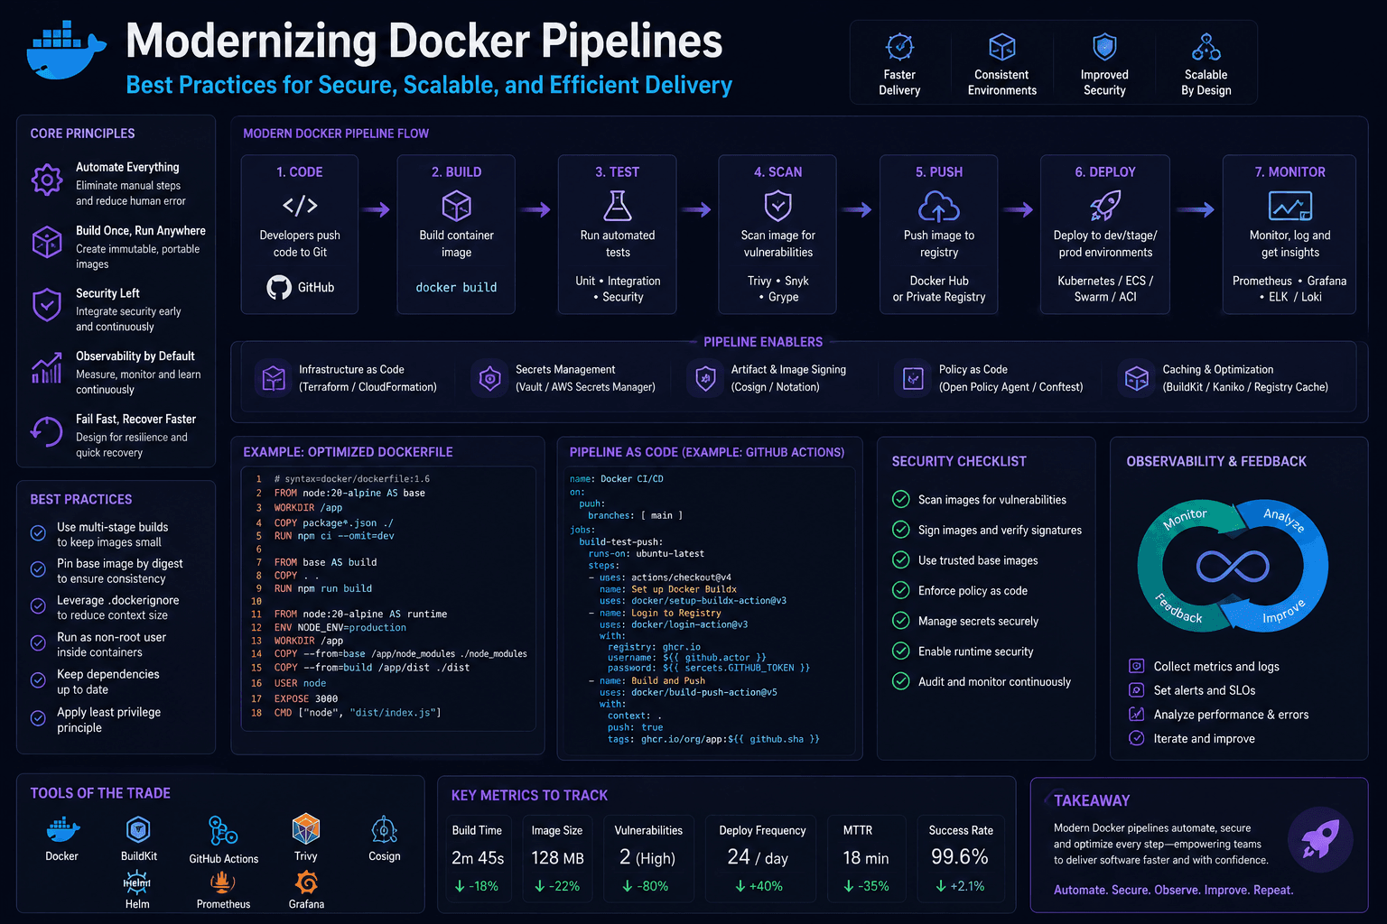Click the Analyze performance & errors icon

pos(1137,714)
